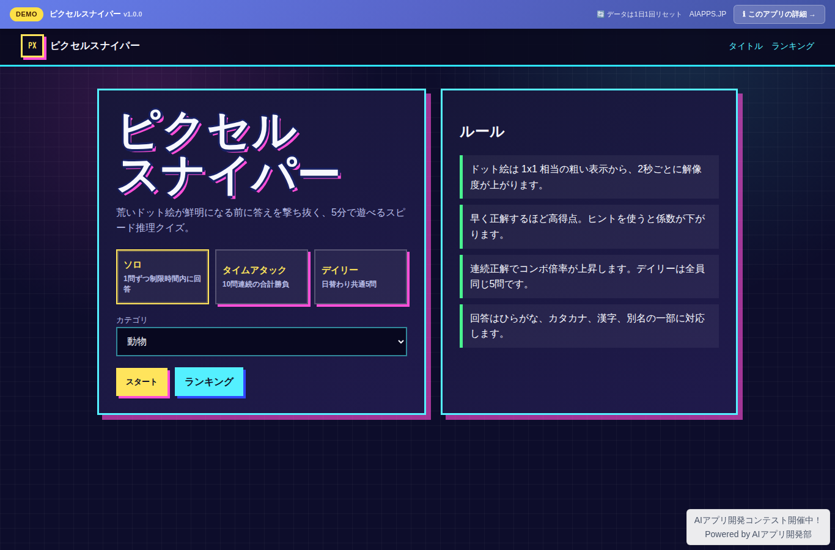Open このアプリの詳細 button
Image resolution: width=835 pixels, height=550 pixels.
coord(779,14)
